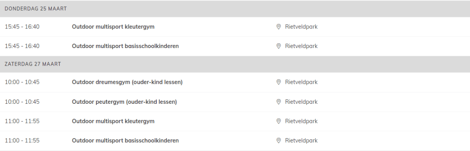Open Outdoor peutergym (ouder-kind lessen)
Viewport: 470px width, 151px height.
pyautogui.click(x=125, y=102)
